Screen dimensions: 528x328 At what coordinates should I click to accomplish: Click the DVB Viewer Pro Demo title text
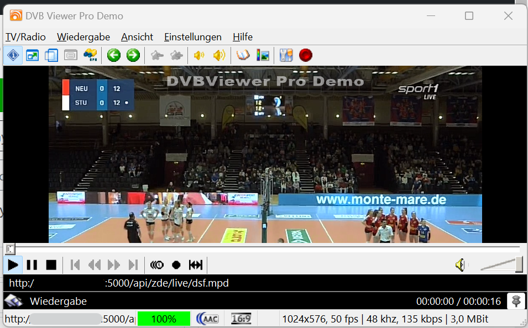75,16
